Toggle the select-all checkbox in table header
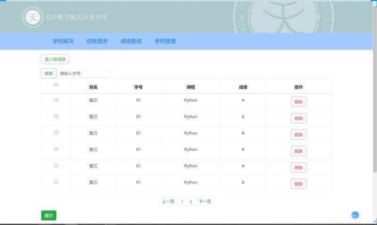Image resolution: width=377 pixels, height=225 pixels. [56, 85]
